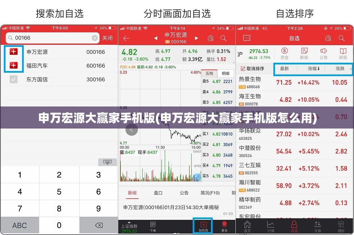Screen dimensions: 354x235
Task: Open search magnifier in quote screen header
Action: coord(223,38)
